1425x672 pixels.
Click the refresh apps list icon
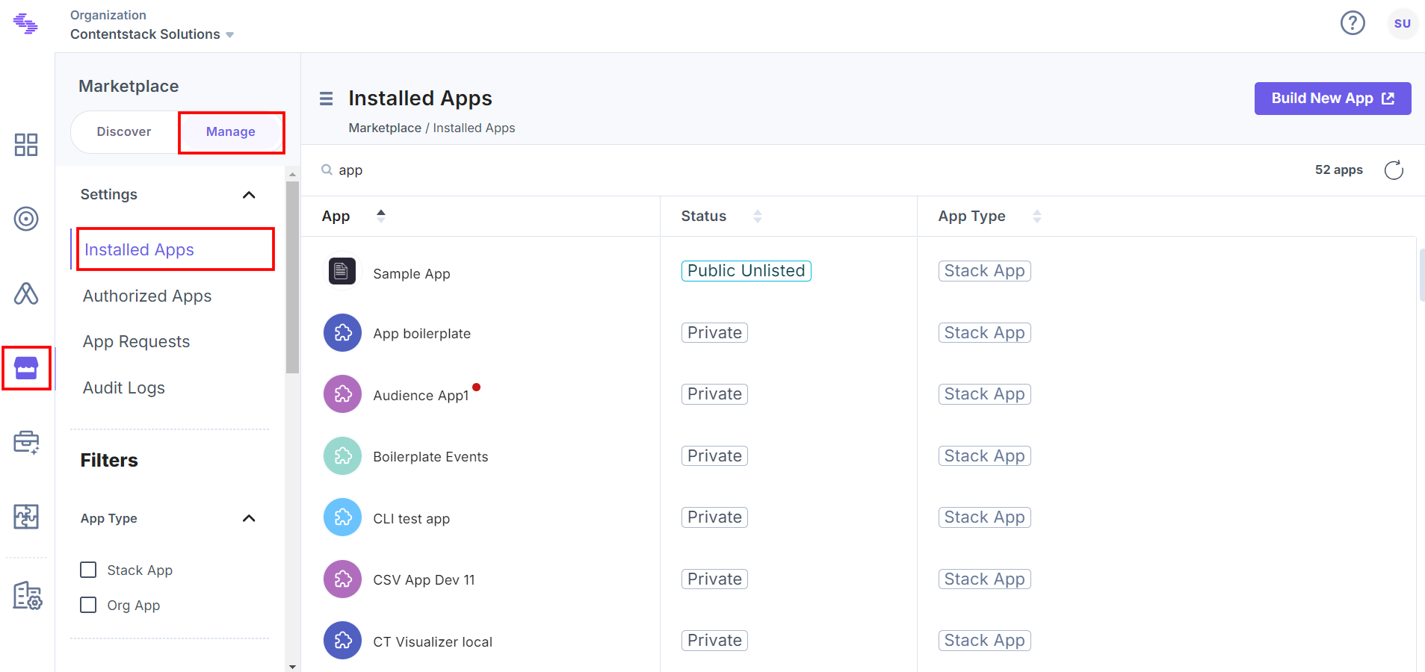[1394, 170]
